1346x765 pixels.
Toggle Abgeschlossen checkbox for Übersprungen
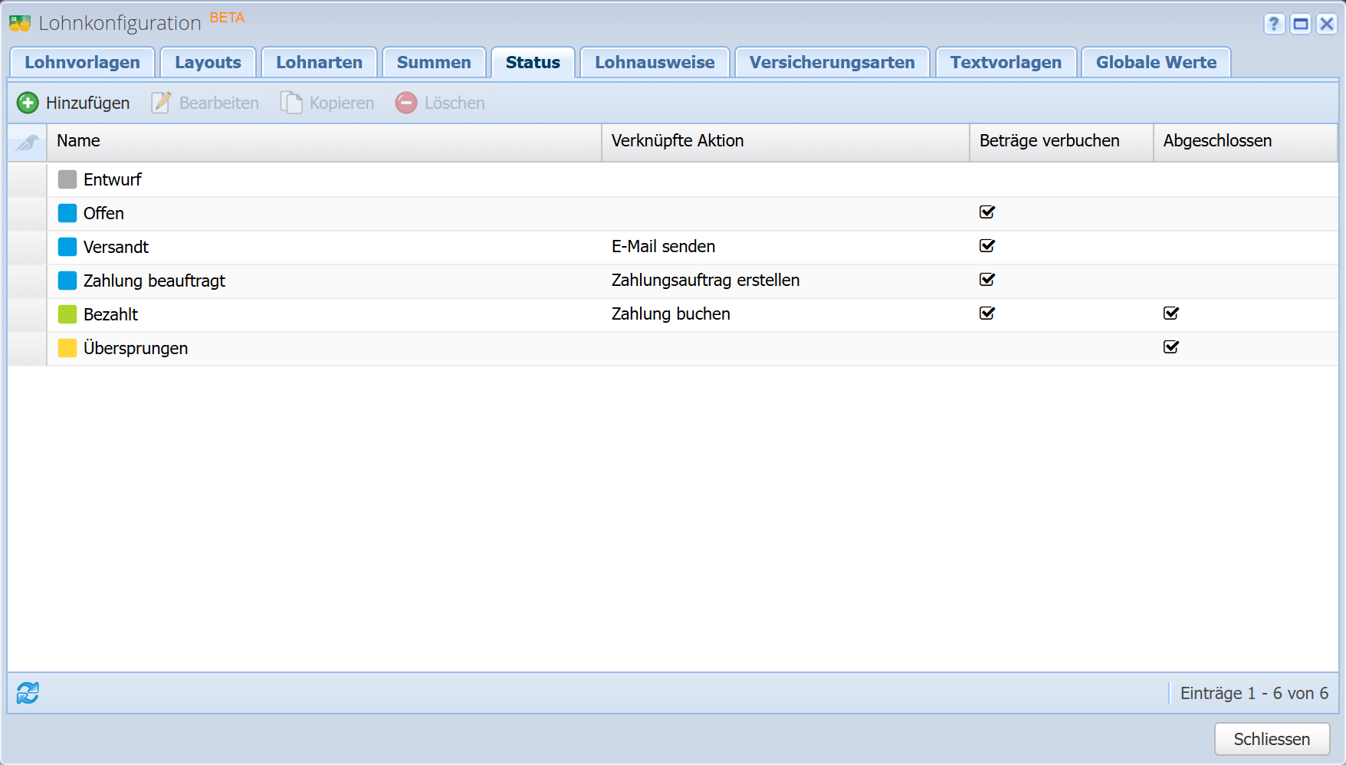click(1171, 347)
